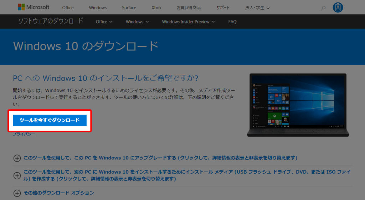Expand Windows Insider Preview dropdown

coord(188,22)
